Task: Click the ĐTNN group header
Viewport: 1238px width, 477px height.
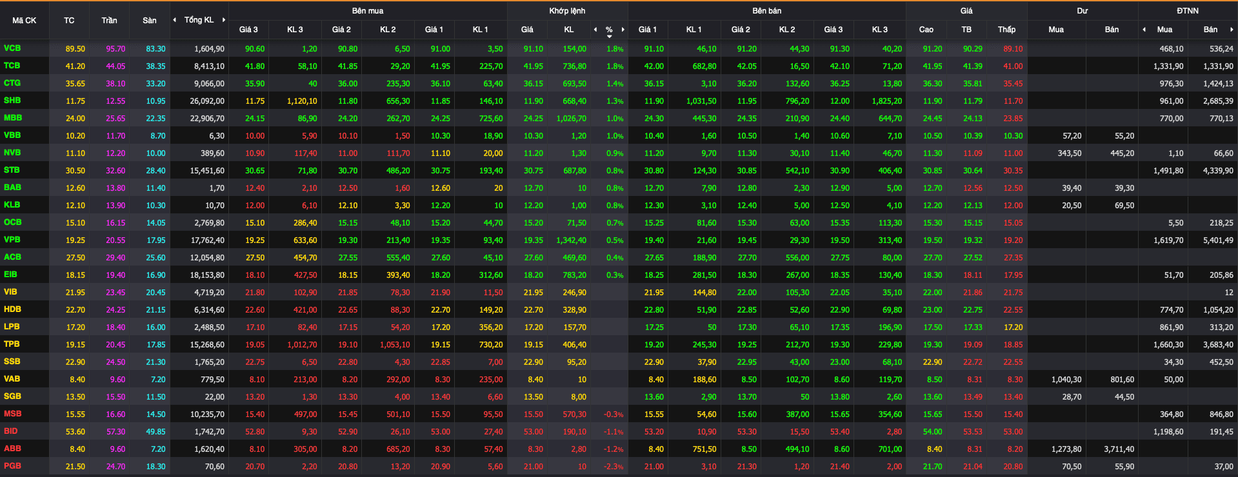Action: tap(1187, 11)
